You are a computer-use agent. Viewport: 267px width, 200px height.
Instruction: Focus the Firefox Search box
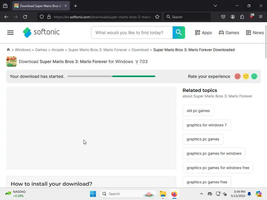187,17
